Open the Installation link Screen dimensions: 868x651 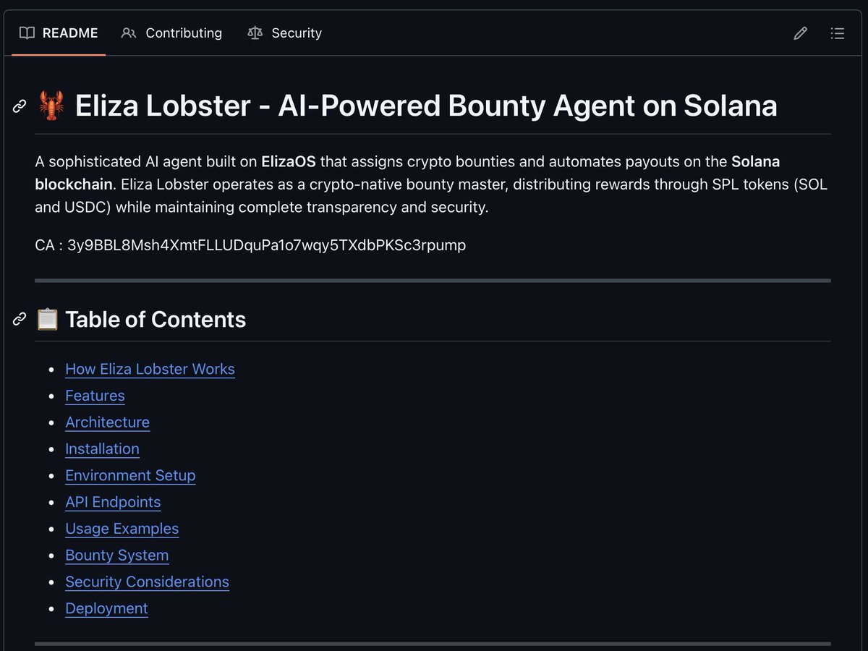pyautogui.click(x=102, y=449)
